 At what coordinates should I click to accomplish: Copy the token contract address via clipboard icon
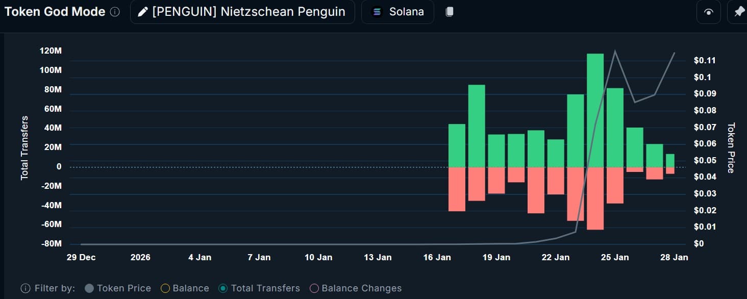click(450, 11)
